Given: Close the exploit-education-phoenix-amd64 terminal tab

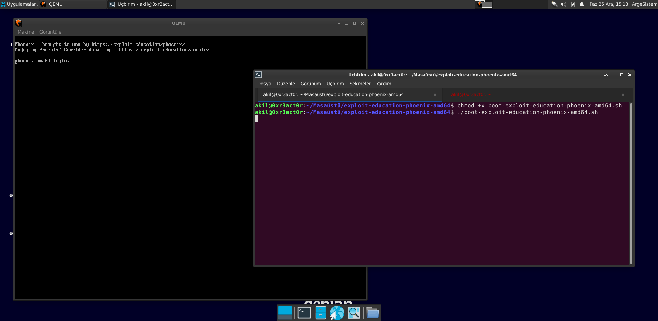Looking at the screenshot, I should click(x=435, y=95).
